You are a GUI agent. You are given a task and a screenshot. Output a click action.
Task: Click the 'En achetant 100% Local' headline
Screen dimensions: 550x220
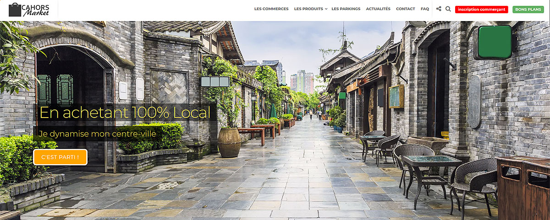[125, 113]
